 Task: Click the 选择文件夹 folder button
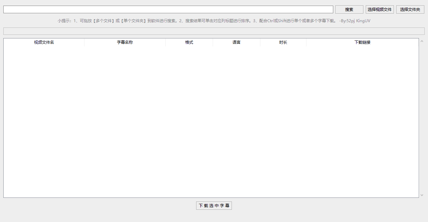[410, 9]
